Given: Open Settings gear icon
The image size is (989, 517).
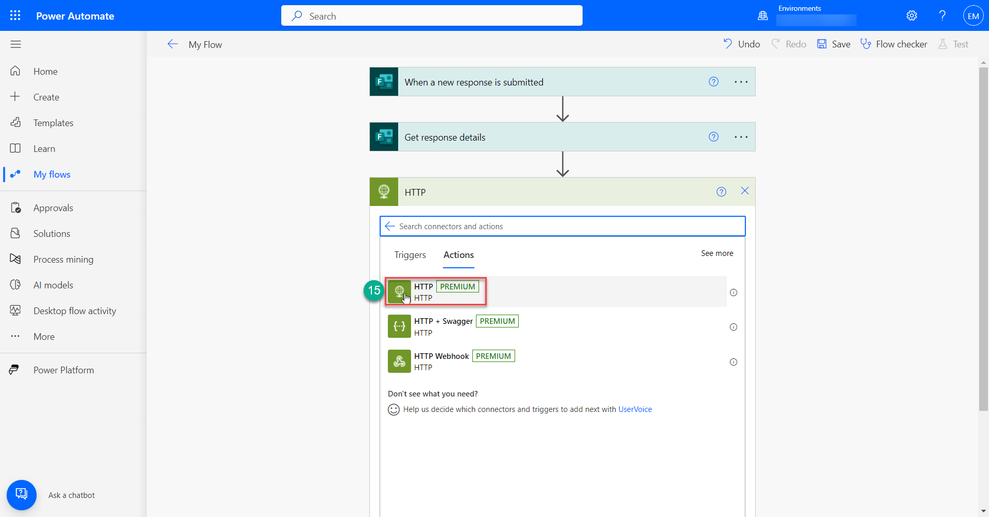Looking at the screenshot, I should [912, 15].
